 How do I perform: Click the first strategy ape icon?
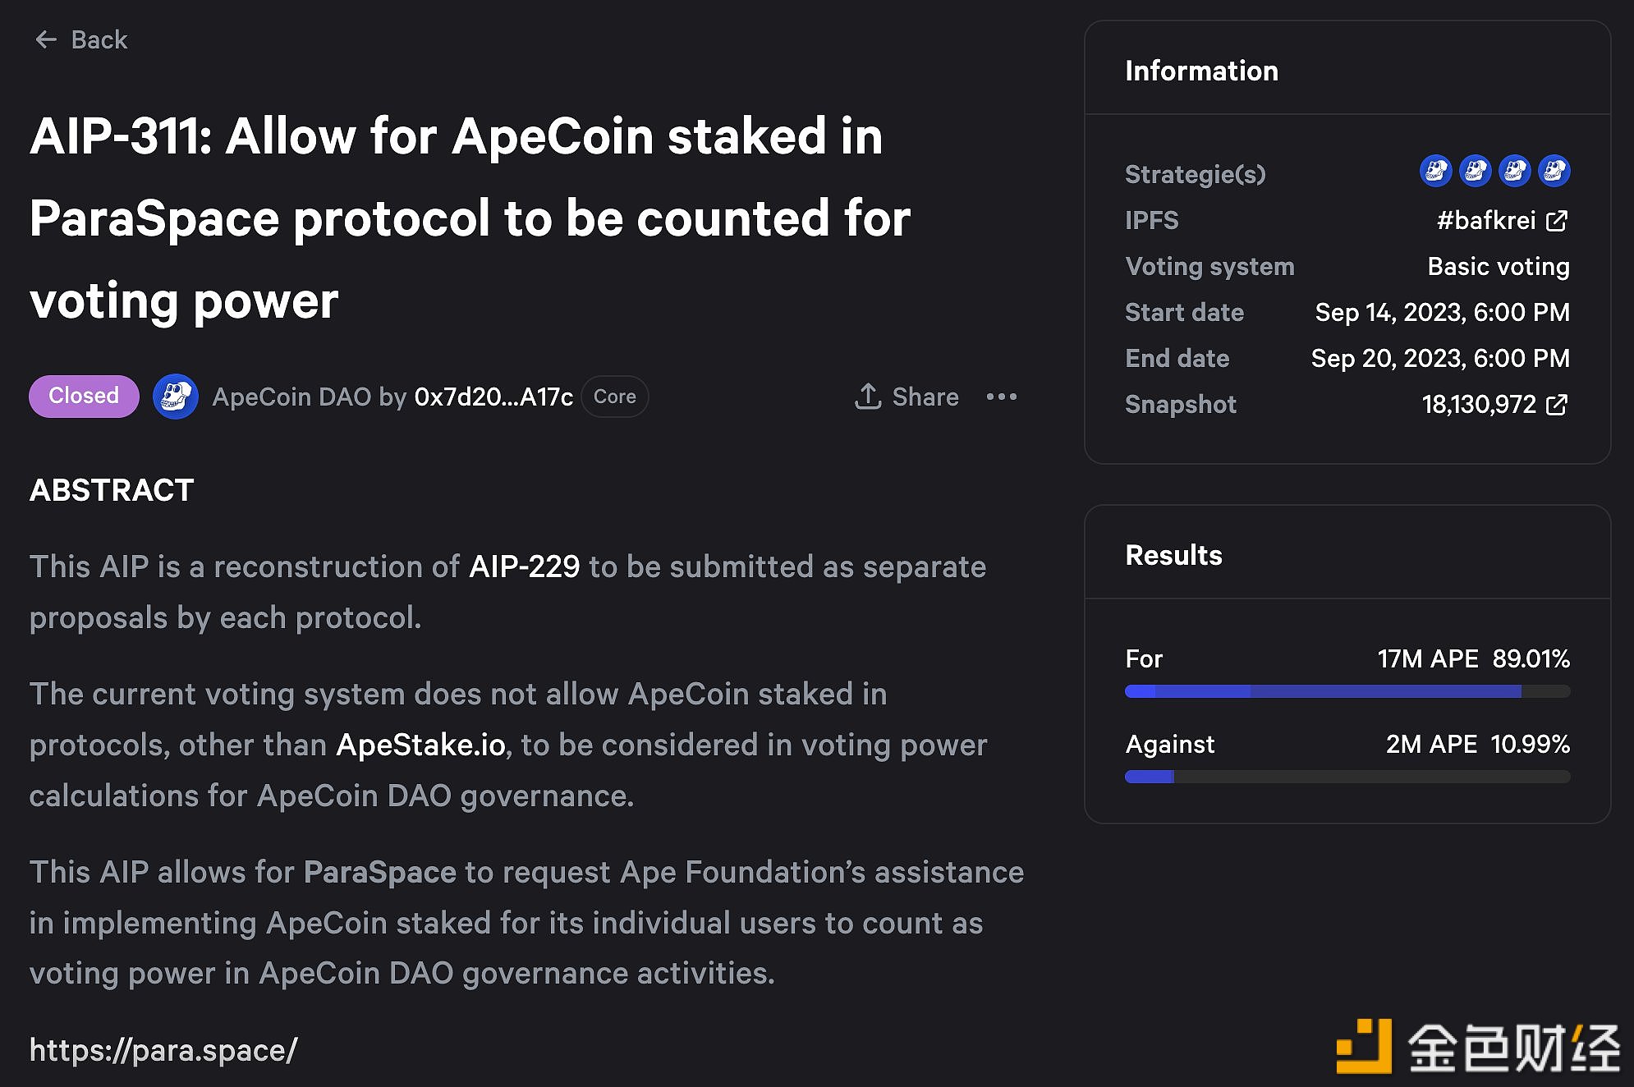(1436, 171)
